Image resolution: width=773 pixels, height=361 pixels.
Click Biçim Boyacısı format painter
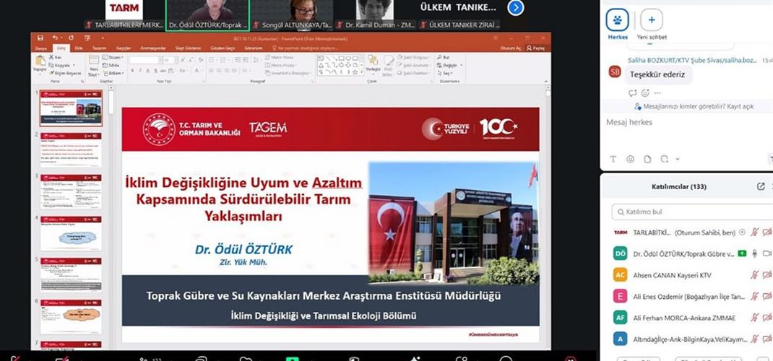[x=65, y=73]
